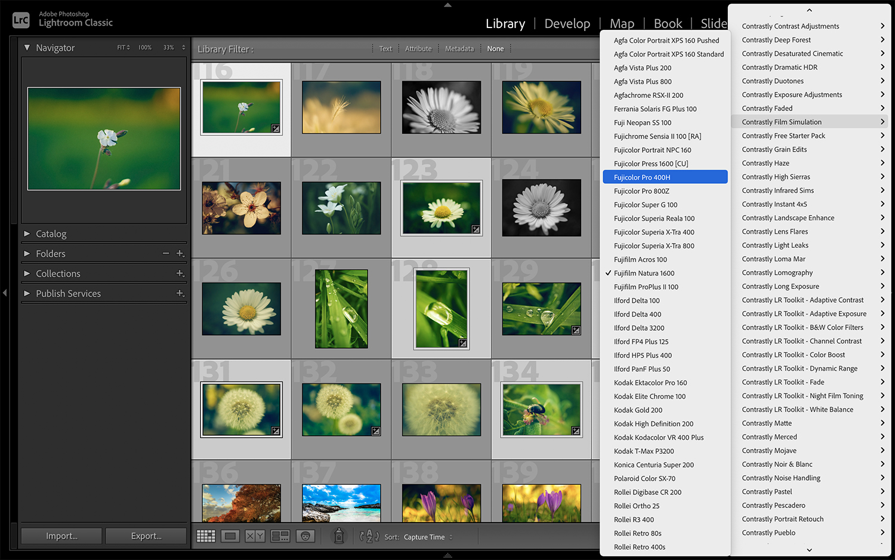Click develop badge on thumbnail 132

point(376,430)
